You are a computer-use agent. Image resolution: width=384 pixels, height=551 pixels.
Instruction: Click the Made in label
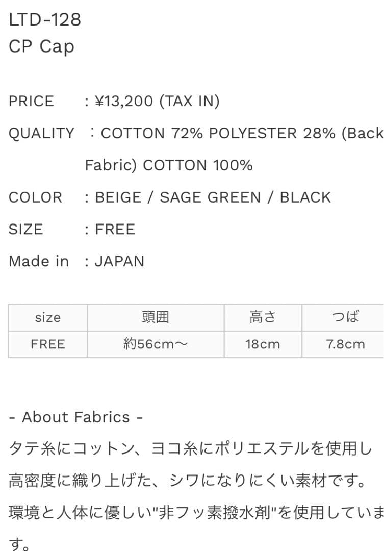click(38, 261)
